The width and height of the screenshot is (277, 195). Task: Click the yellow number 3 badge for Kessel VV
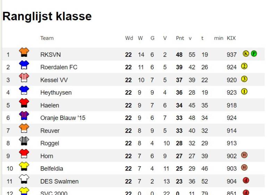244,79
